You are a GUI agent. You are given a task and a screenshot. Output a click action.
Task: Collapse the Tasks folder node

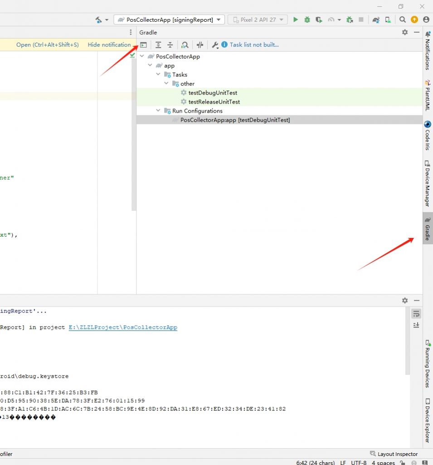coord(158,74)
